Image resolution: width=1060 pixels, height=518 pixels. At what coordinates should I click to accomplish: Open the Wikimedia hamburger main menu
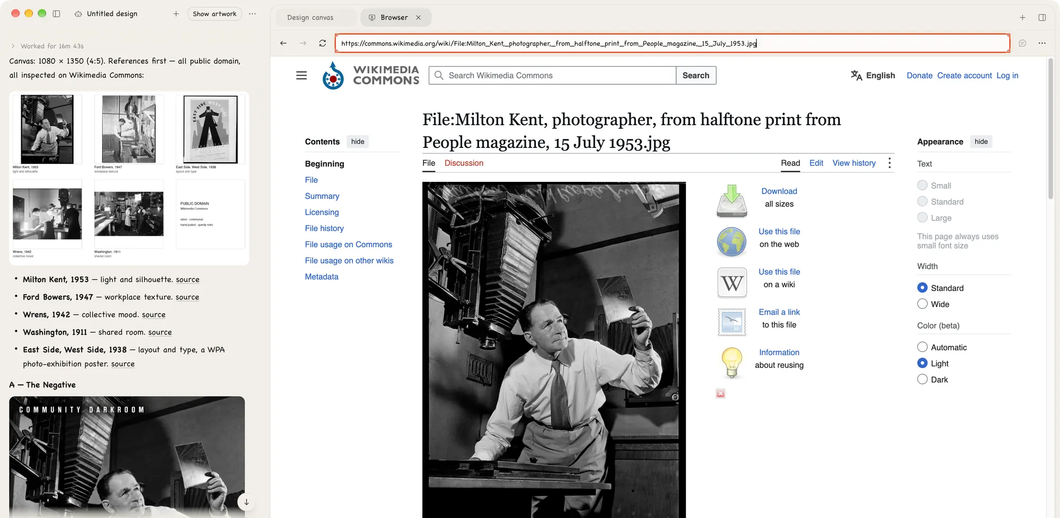click(302, 75)
